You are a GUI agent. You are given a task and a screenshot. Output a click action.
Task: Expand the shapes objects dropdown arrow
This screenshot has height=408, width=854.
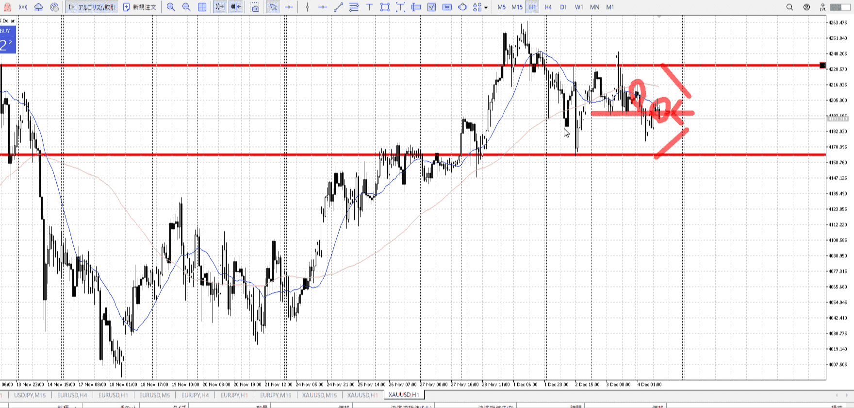(x=486, y=8)
